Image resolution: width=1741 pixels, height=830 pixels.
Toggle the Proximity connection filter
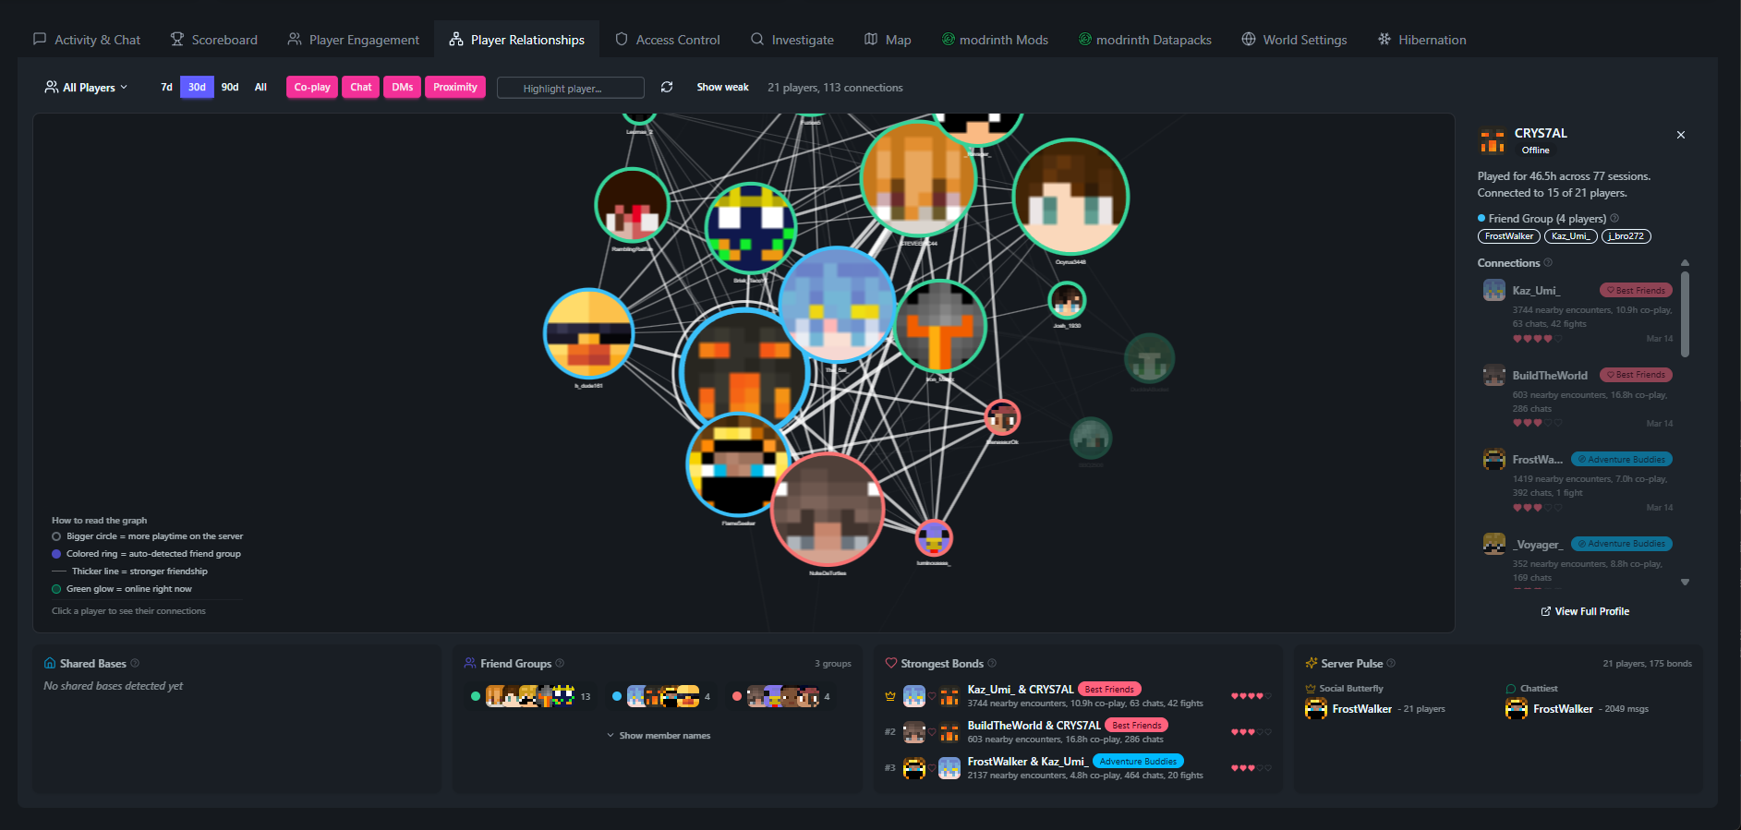pyautogui.click(x=455, y=87)
